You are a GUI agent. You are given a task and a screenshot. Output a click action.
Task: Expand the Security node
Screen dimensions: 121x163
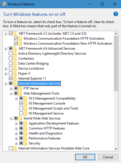click(x=16, y=144)
